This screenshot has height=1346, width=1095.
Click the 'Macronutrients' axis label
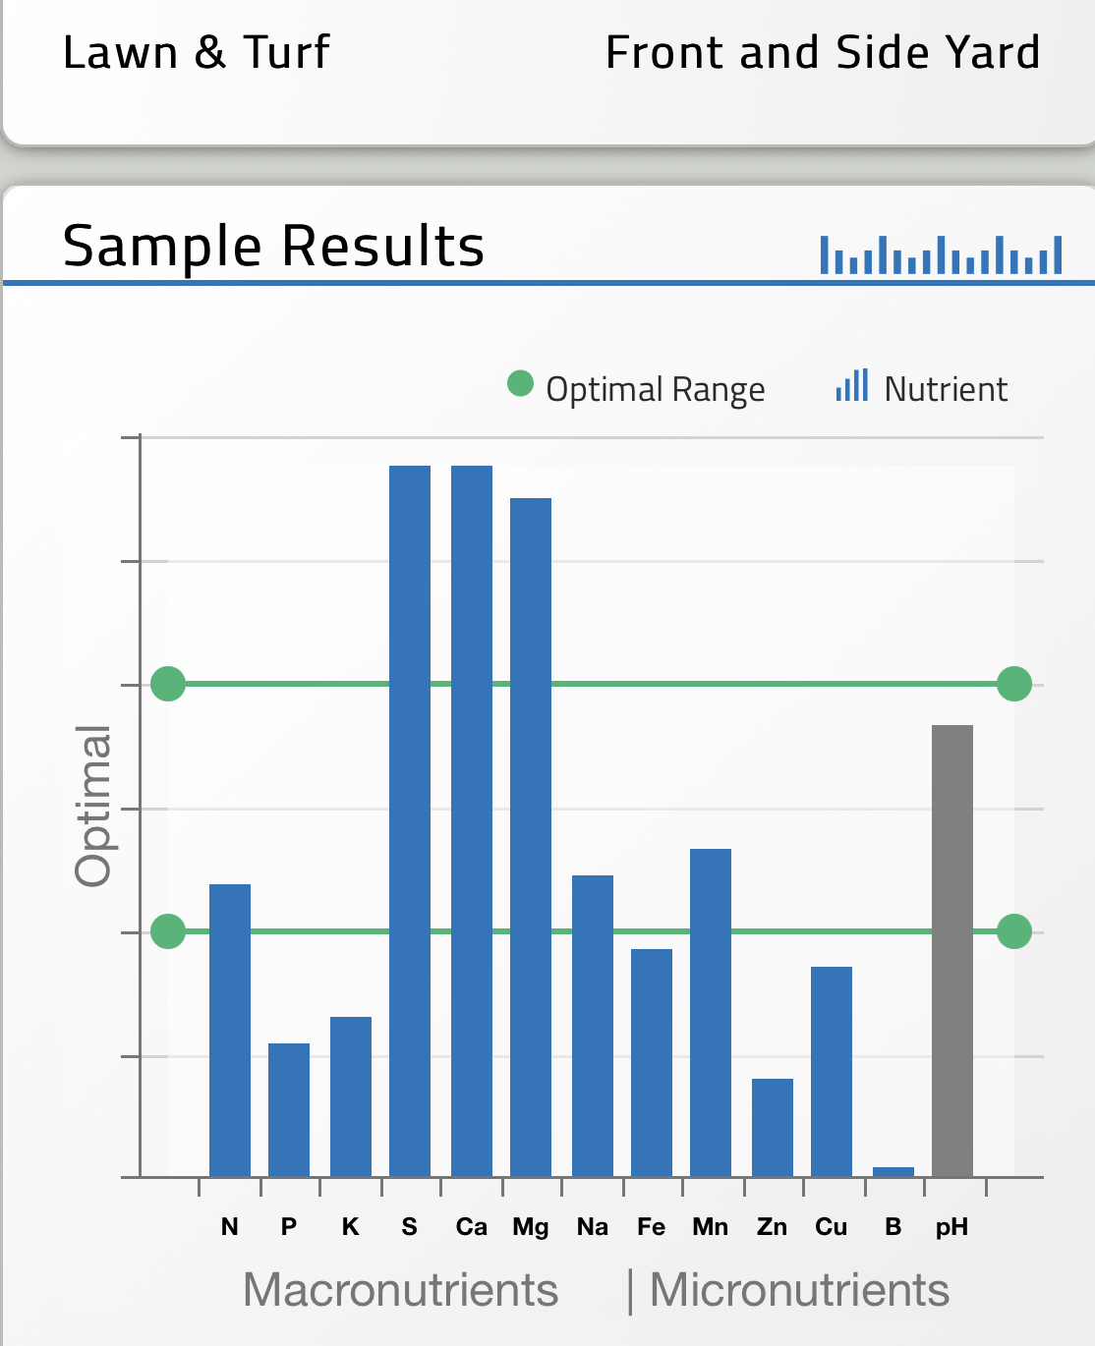pos(401,1290)
